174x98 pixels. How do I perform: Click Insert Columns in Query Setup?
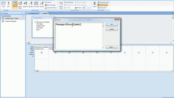[80, 2]
